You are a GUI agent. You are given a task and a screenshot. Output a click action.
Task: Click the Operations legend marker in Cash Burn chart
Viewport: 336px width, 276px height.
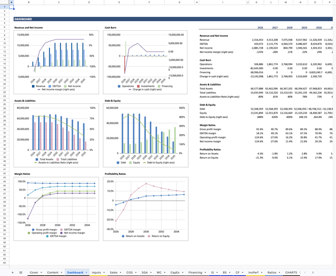[x=118, y=87]
